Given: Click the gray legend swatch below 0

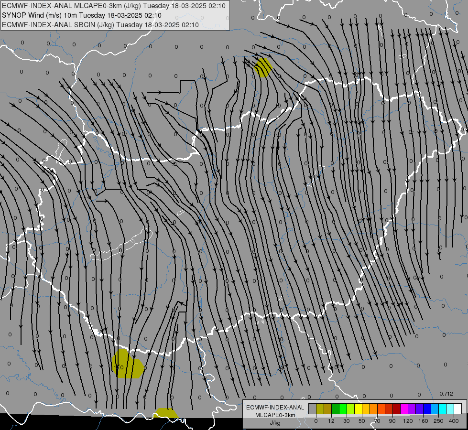Looking at the screenshot, I should (312, 408).
